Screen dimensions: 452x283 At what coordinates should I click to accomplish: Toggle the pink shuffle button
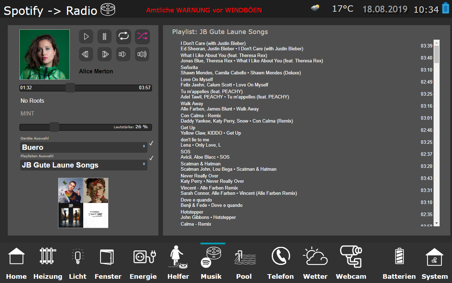(x=142, y=36)
